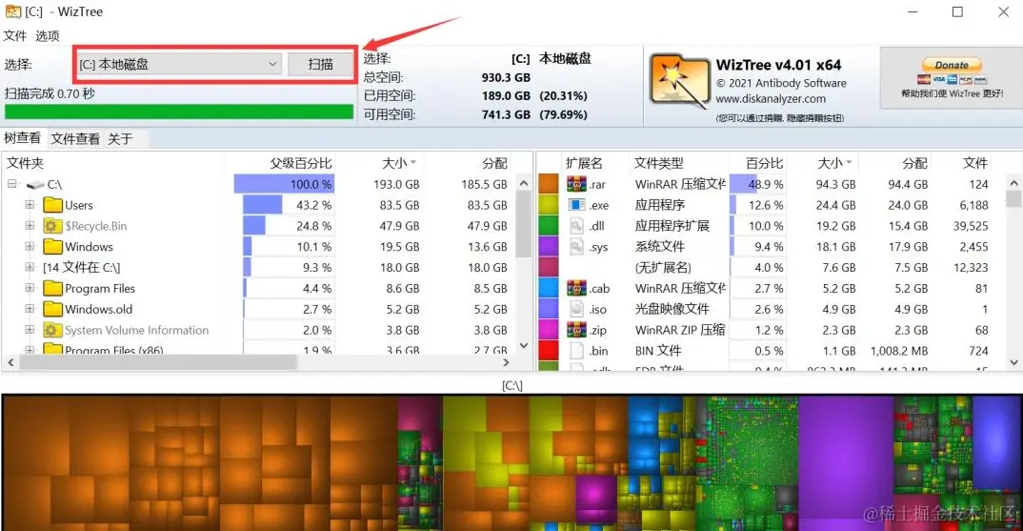Open the drive selection dropdown
The width and height of the screenshot is (1023, 531).
[x=179, y=64]
